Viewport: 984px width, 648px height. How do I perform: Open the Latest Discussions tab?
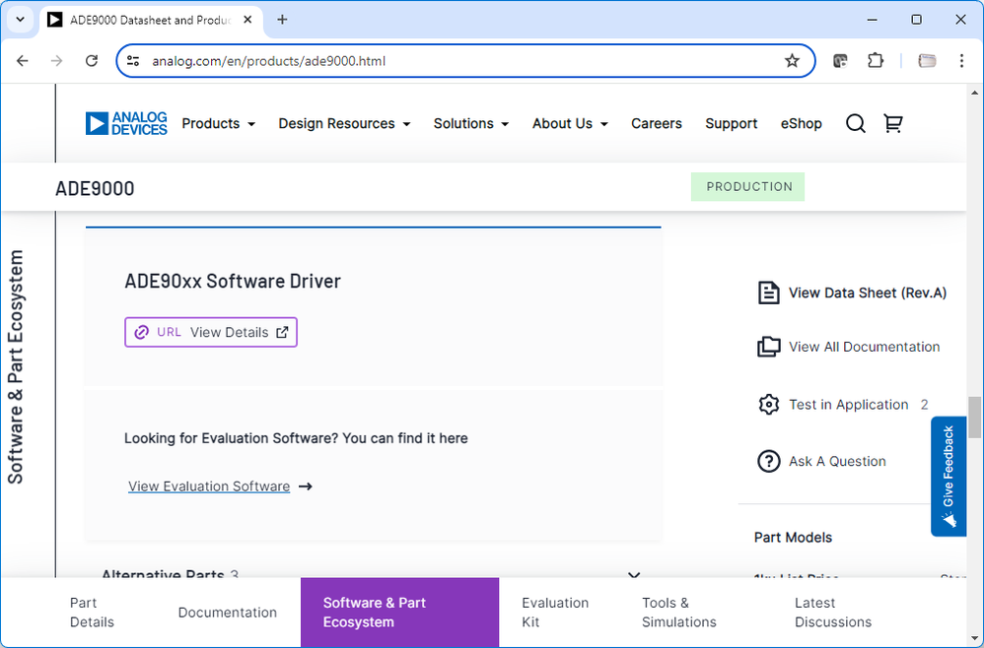(833, 613)
